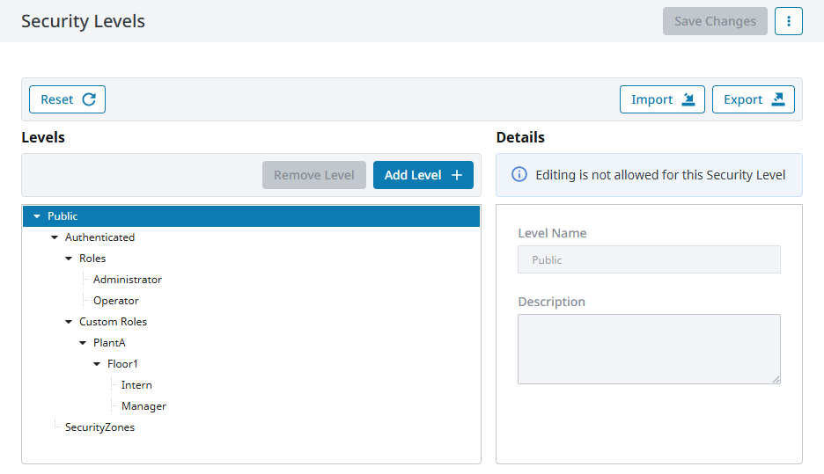Select the Intern level
The width and height of the screenshot is (824, 474).
tap(136, 385)
